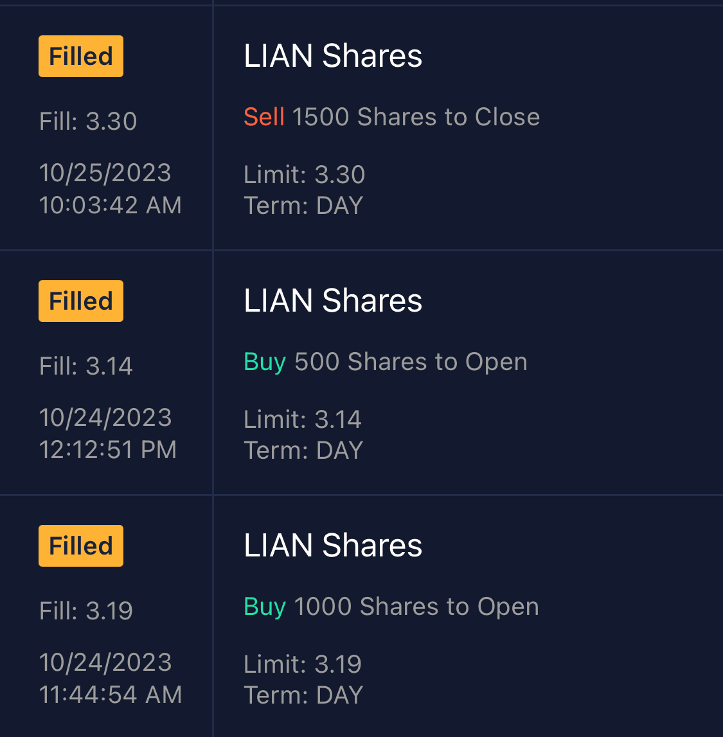Click red Sell label
The width and height of the screenshot is (723, 737).
click(x=263, y=117)
